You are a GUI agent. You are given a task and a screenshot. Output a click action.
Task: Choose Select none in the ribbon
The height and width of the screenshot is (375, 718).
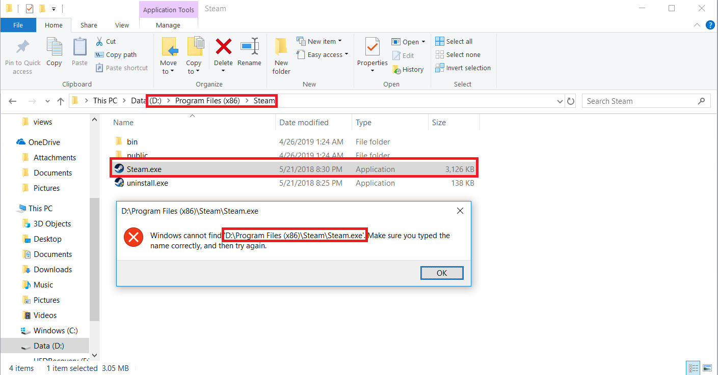458,54
